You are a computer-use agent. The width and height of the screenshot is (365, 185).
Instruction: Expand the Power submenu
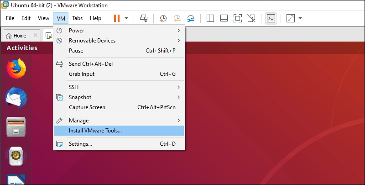point(119,31)
